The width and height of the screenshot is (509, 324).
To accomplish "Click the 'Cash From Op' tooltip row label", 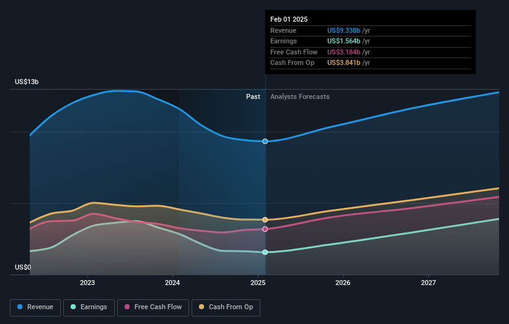I will pyautogui.click(x=292, y=63).
